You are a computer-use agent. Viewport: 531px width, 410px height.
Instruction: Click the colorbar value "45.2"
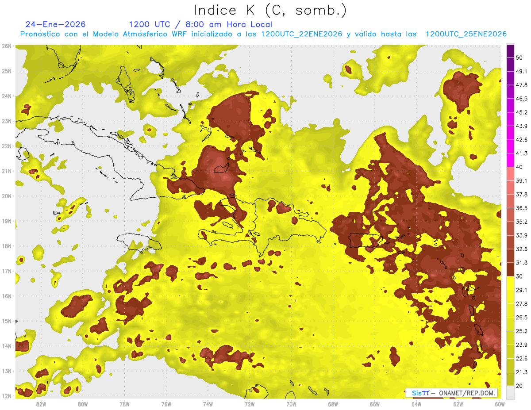(x=521, y=112)
